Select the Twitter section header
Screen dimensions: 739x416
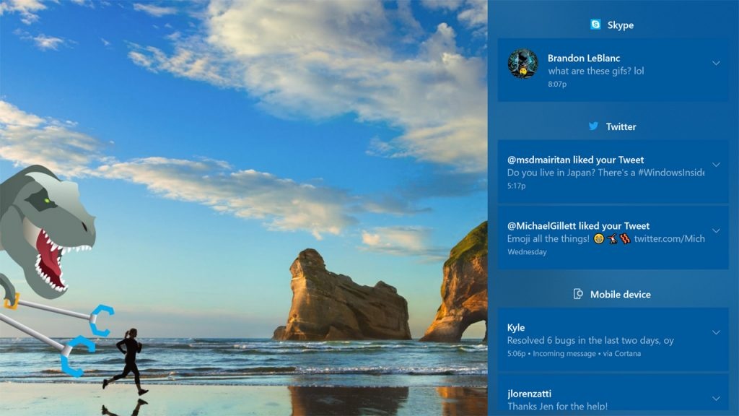[x=620, y=126]
